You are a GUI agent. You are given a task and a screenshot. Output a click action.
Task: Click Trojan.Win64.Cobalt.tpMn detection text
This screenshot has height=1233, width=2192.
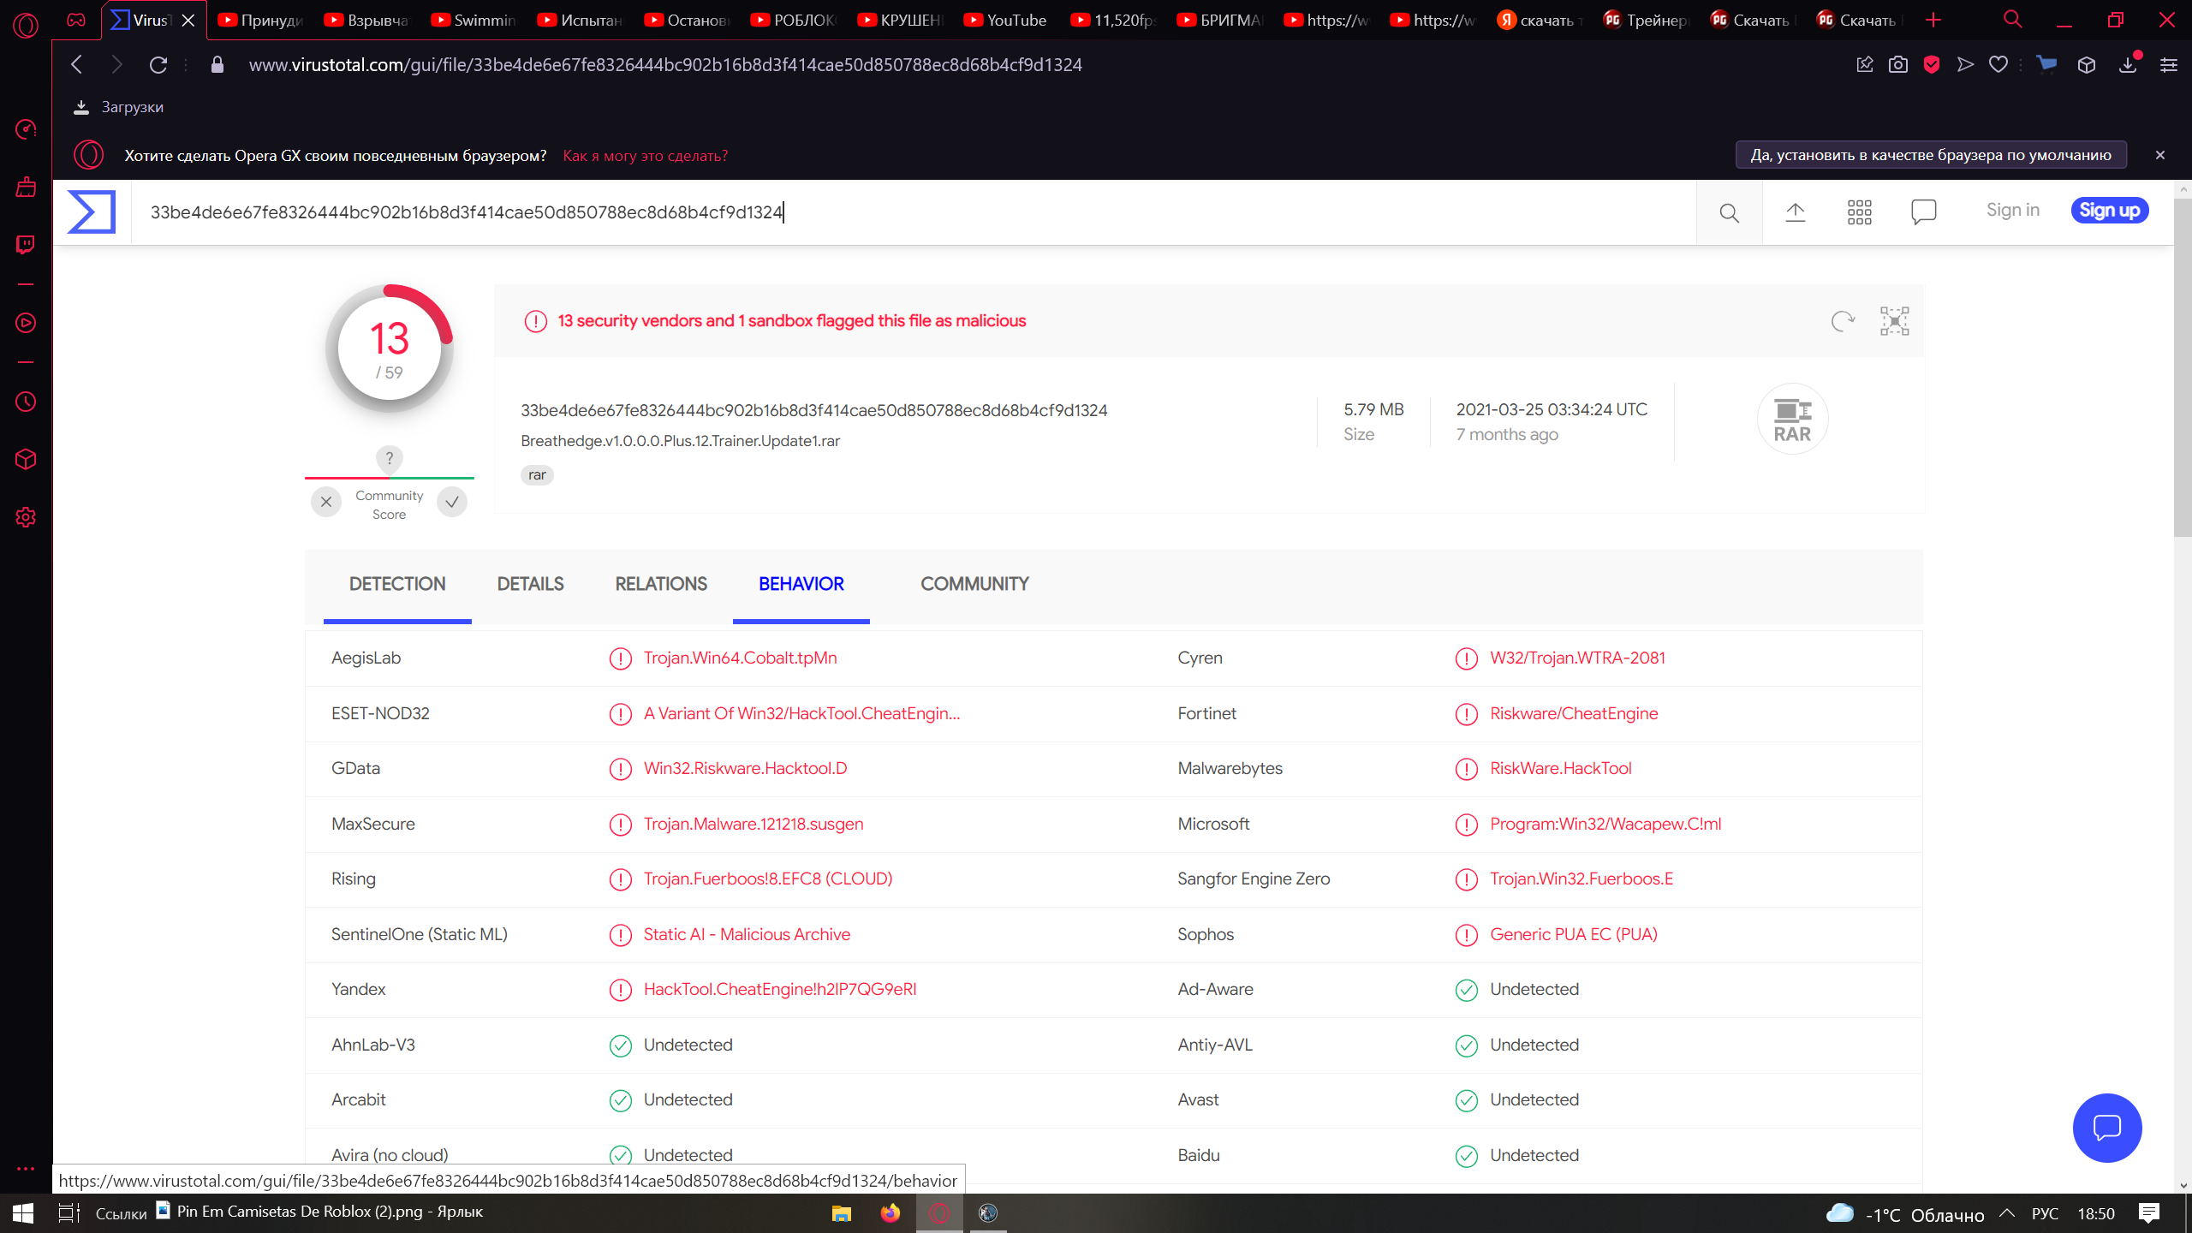[740, 658]
